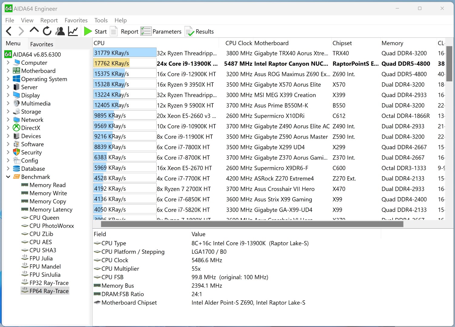
Task: Select the Storage drive icon
Action: [x=16, y=112]
